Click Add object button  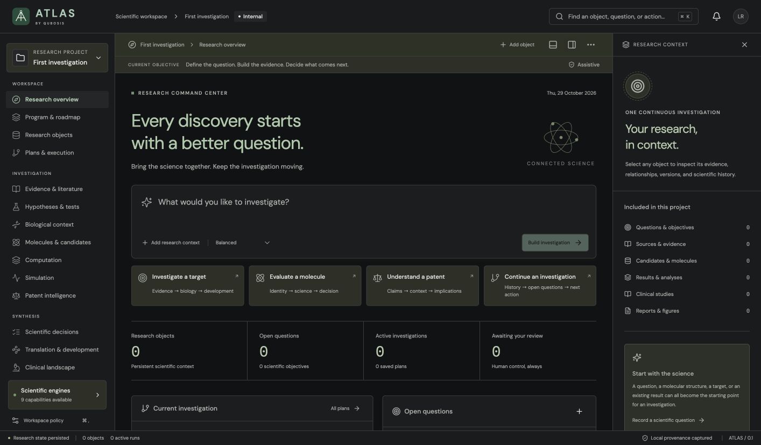tap(517, 45)
